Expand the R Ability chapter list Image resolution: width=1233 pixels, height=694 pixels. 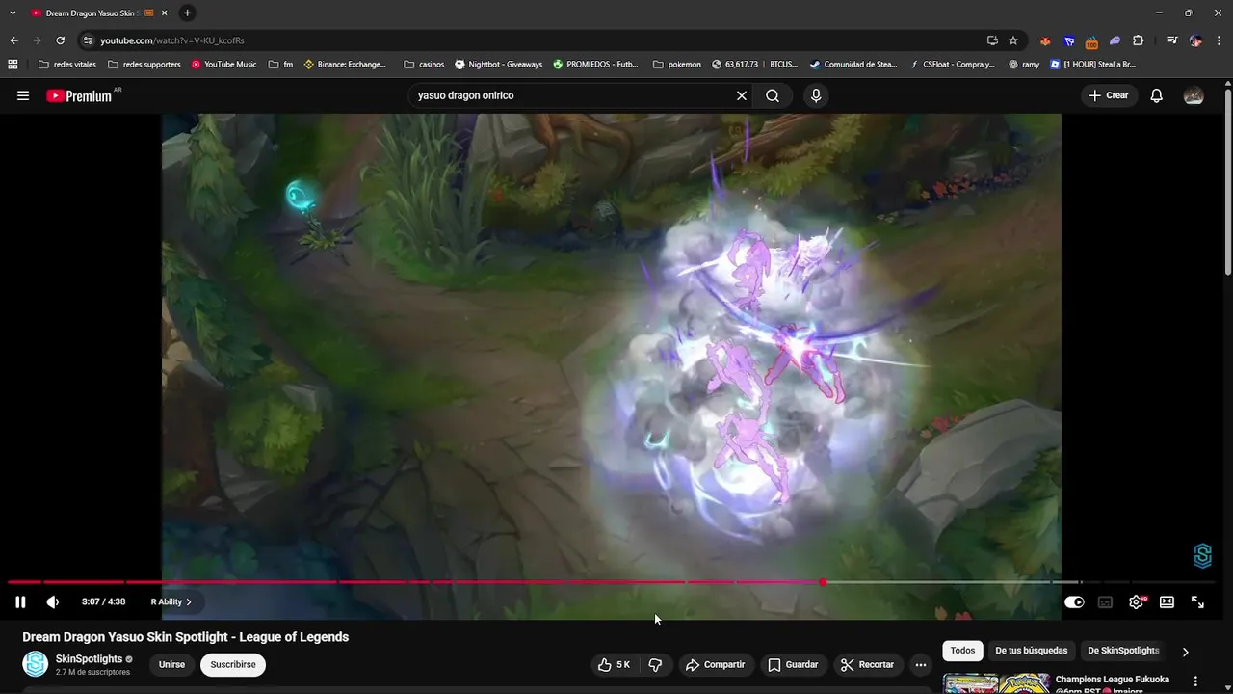click(171, 601)
